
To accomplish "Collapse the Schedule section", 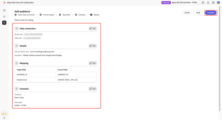I will [x=17, y=89].
